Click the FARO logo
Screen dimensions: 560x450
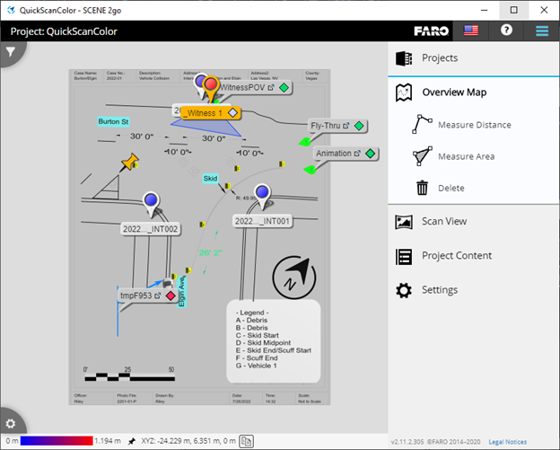tap(431, 31)
